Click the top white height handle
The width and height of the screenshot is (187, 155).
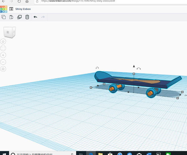tap(134, 74)
